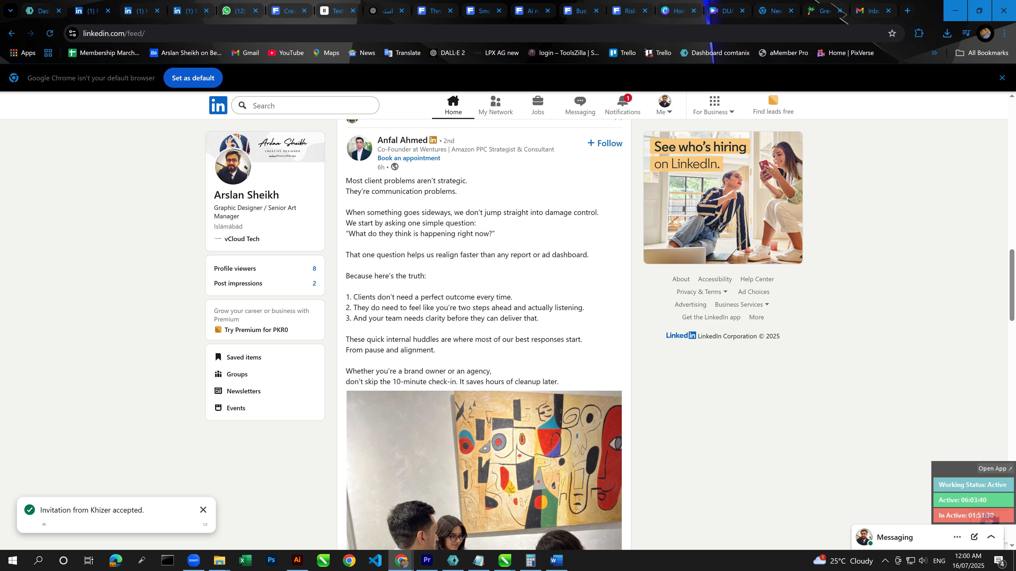1016x571 pixels.
Task: Go to LinkedIn Home nav icon
Action: [x=453, y=105]
